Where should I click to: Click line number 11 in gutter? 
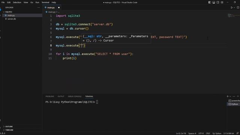50,58
